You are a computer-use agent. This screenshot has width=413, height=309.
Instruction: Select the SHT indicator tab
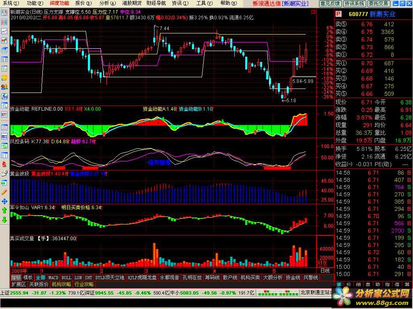coord(88,278)
